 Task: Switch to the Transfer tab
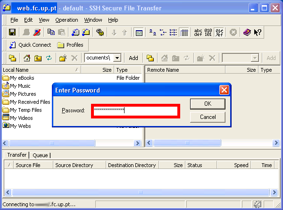coord(17,155)
